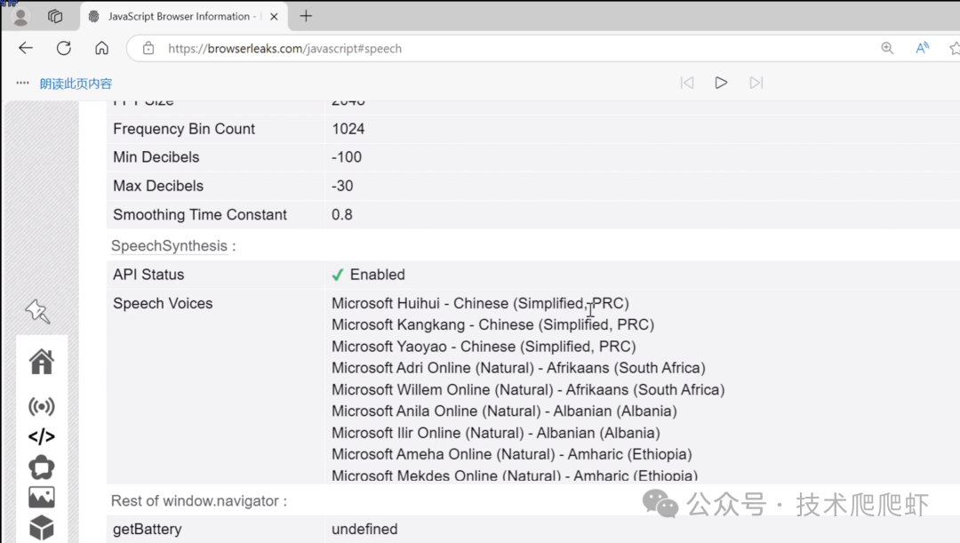
Task: Click the browserleaks.com address bar URL
Action: tap(284, 48)
